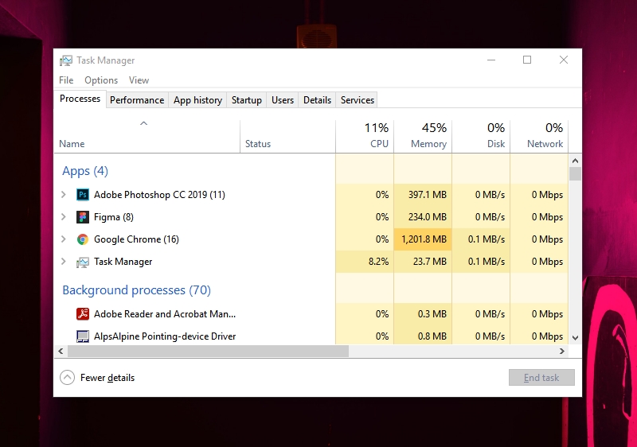The image size is (637, 447).
Task: Click the Background processes (70) heading
Action: [136, 290]
